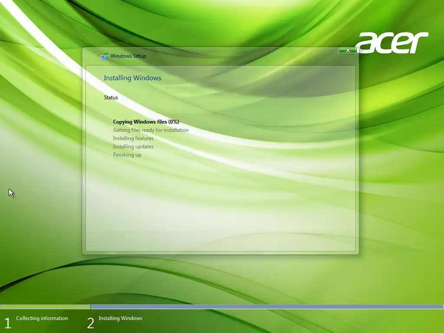Click the blue Installing Windows progress segment
Image resolution: width=444 pixels, height=333 pixels.
tap(267, 307)
